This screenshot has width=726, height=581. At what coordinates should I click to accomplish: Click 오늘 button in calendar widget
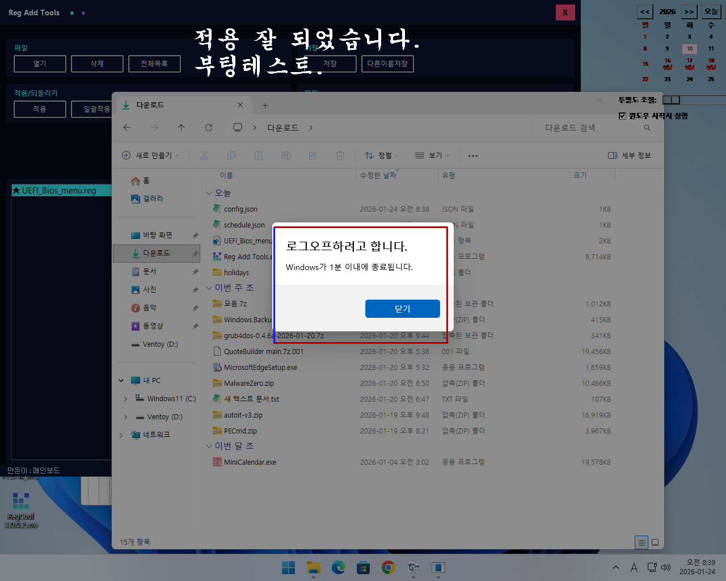(711, 11)
